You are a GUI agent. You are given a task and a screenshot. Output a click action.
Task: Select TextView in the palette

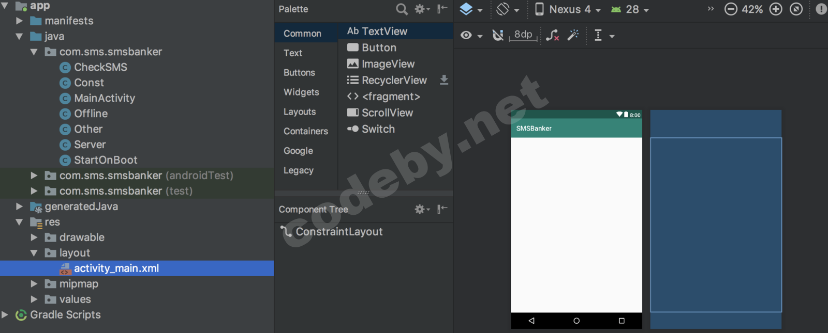pos(396,31)
